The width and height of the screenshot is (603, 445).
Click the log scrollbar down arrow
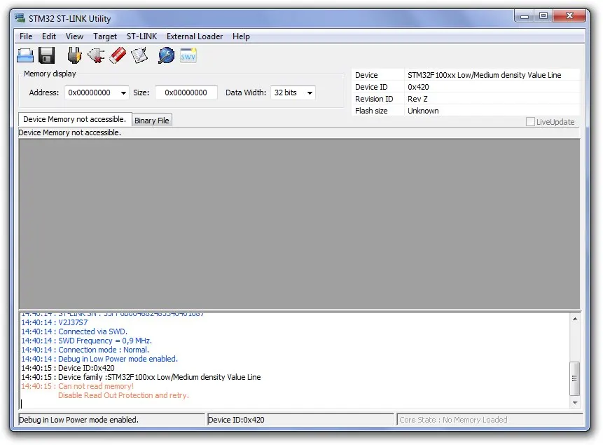click(574, 403)
